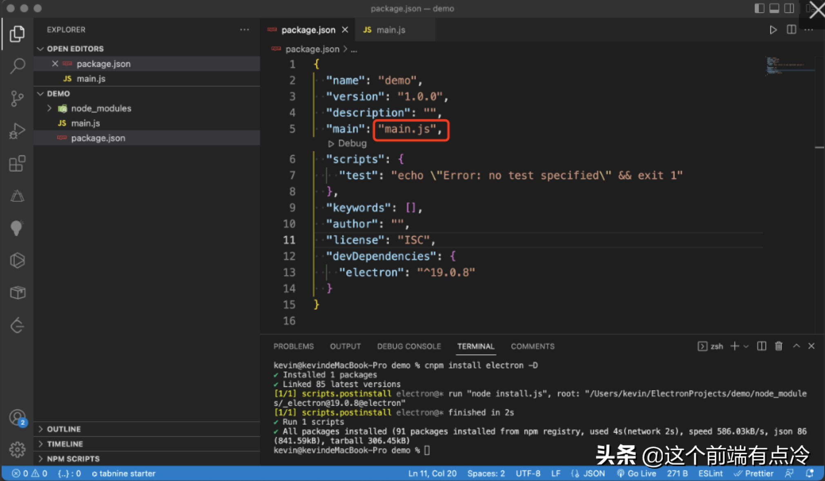Screen dimensions: 825x481
Task: Change file encoding UTF-8
Action: click(x=528, y=473)
